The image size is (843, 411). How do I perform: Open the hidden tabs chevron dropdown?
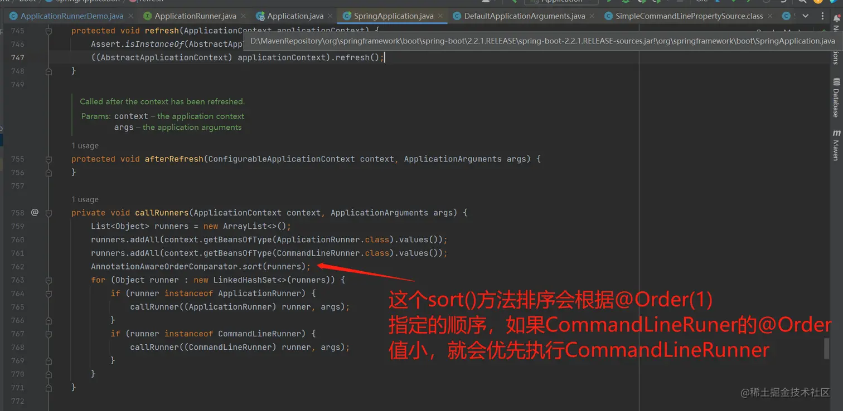[x=805, y=16]
